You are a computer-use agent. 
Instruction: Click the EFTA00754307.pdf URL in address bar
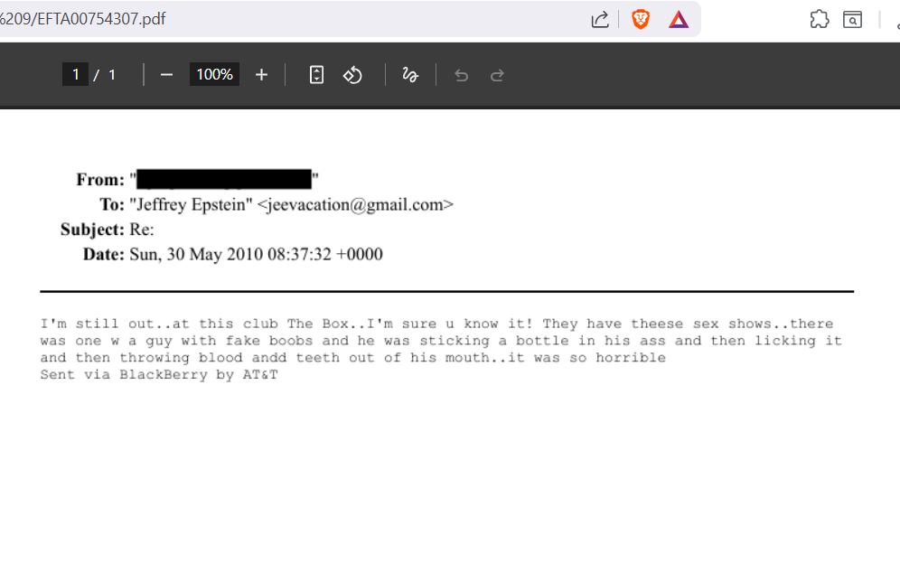point(82,19)
